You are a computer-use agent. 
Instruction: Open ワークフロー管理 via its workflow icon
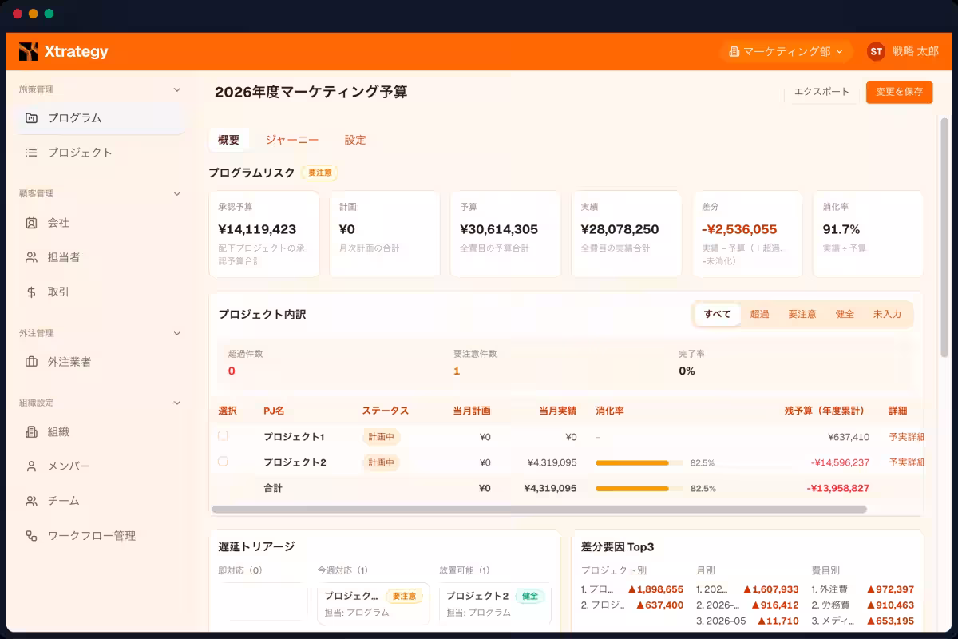(31, 536)
